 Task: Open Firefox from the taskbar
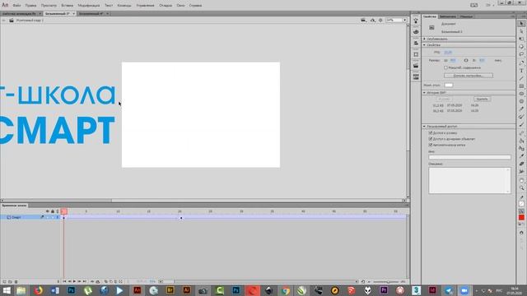tap(39, 290)
